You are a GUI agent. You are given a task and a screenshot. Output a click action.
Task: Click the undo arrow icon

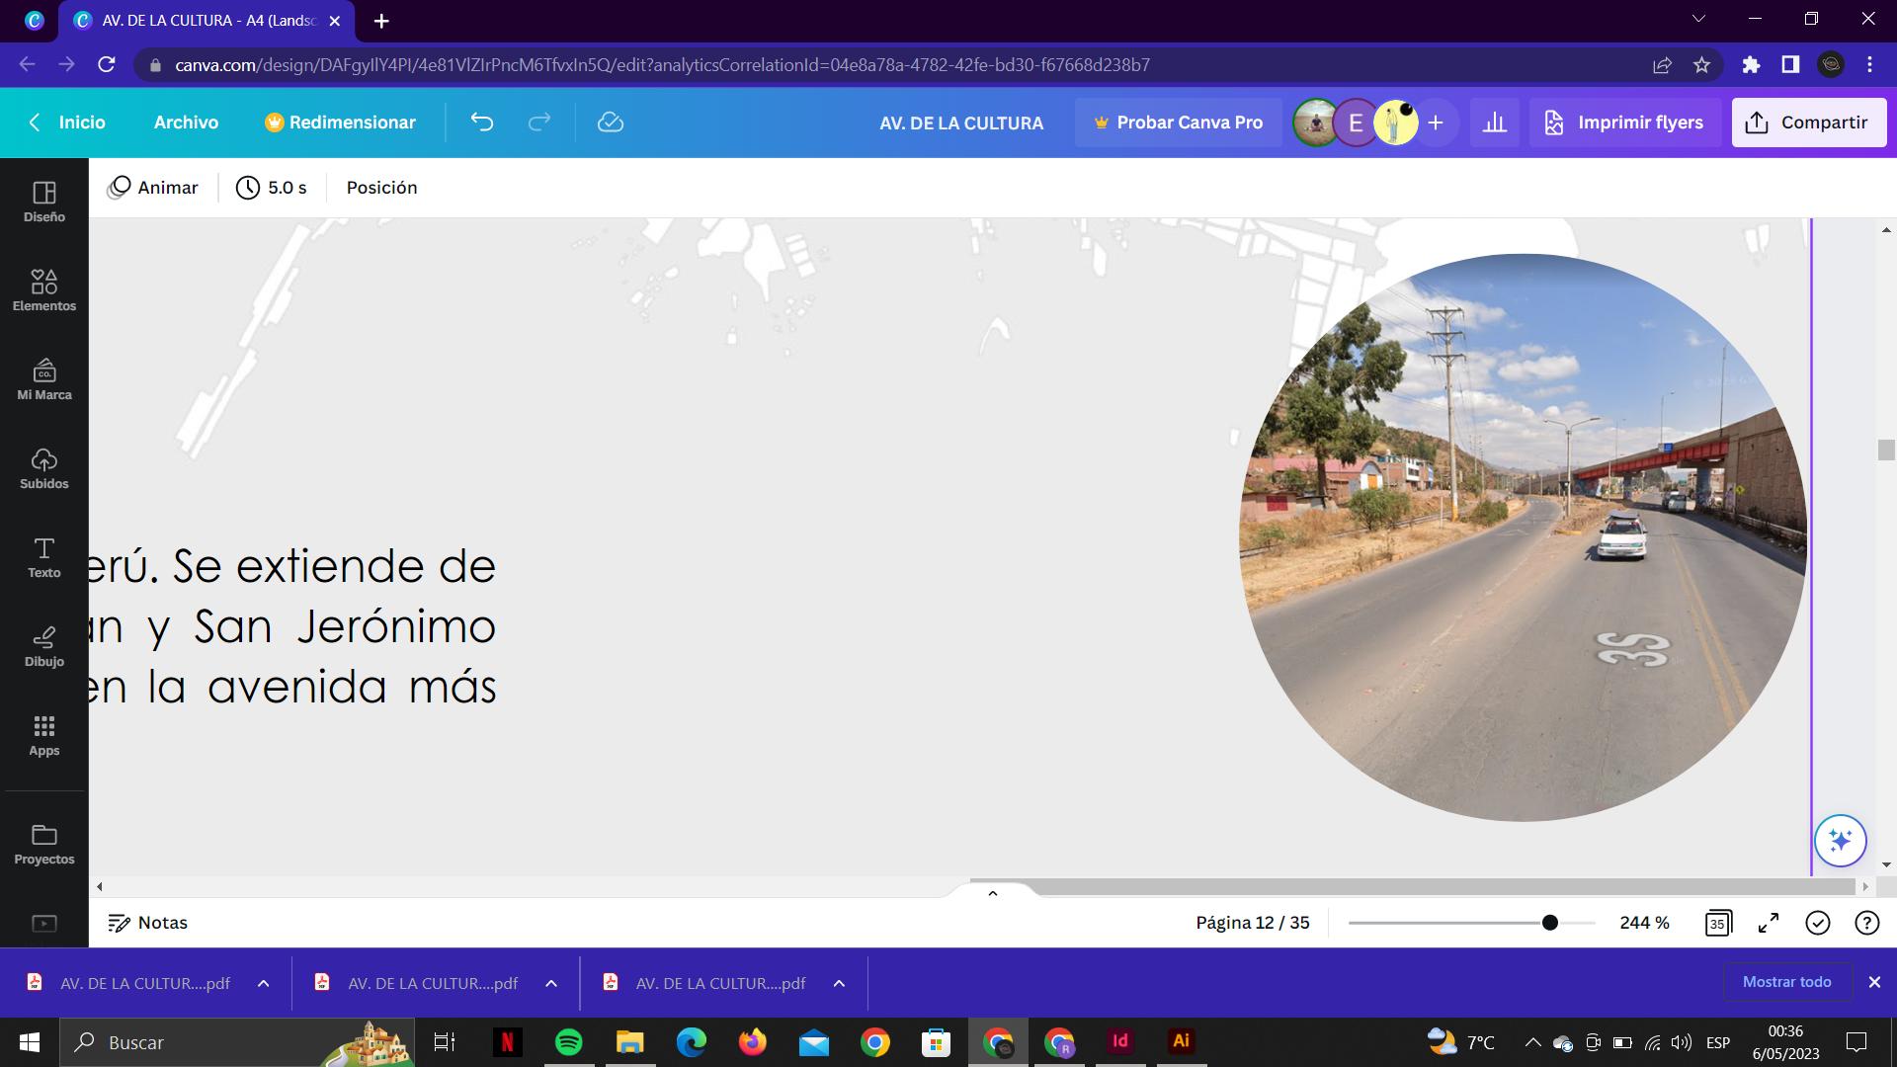[x=481, y=123]
